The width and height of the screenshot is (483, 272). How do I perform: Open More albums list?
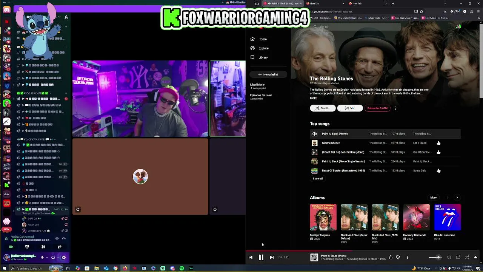point(433,198)
